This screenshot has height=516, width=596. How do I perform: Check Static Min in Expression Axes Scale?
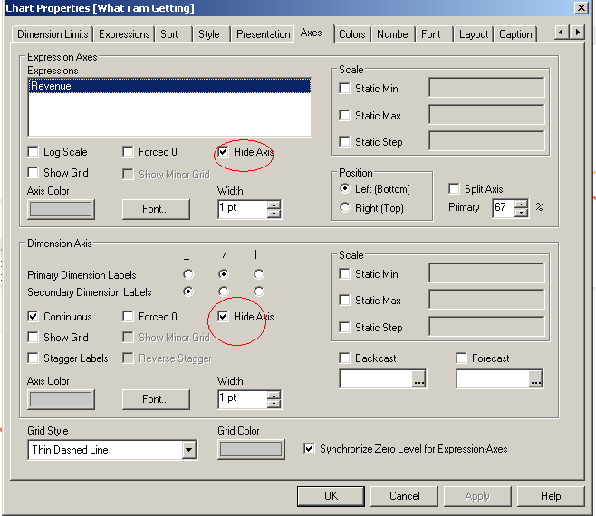pyautogui.click(x=344, y=88)
